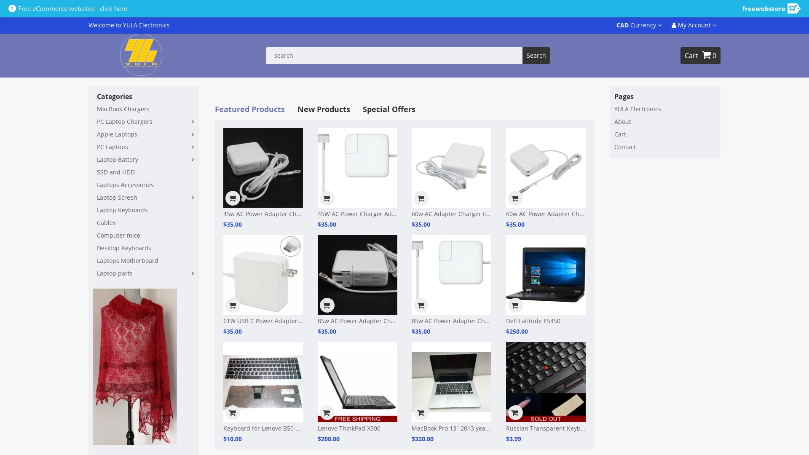Open 61W USB C Power Adapter title
The width and height of the screenshot is (809, 455).
263,321
